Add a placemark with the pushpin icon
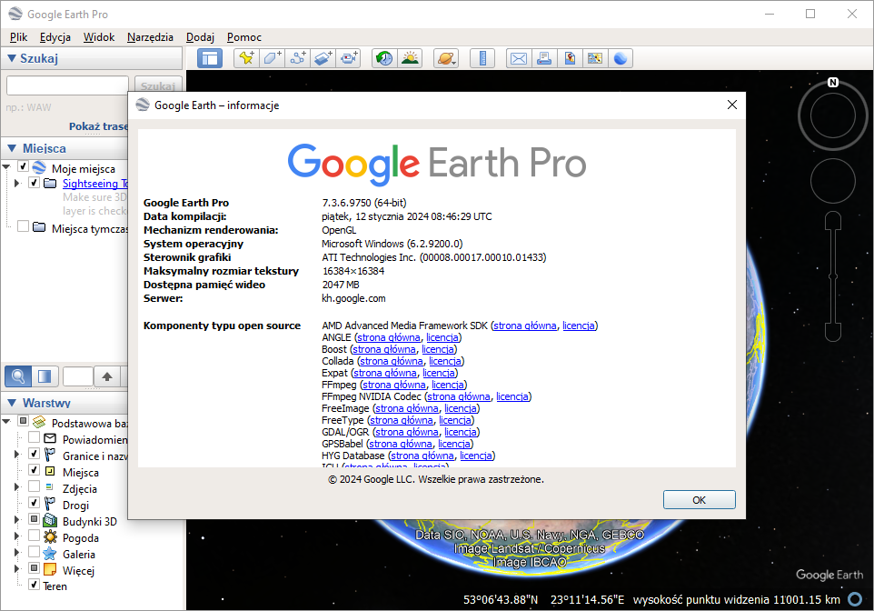The image size is (874, 611). point(246,58)
